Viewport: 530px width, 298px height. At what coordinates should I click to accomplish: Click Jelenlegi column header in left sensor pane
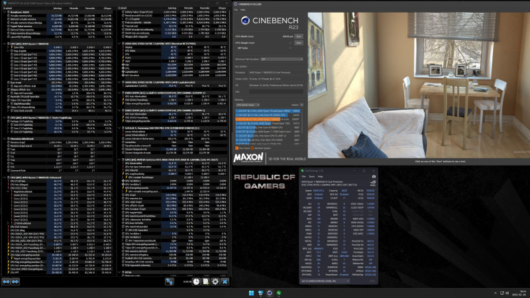pos(57,8)
